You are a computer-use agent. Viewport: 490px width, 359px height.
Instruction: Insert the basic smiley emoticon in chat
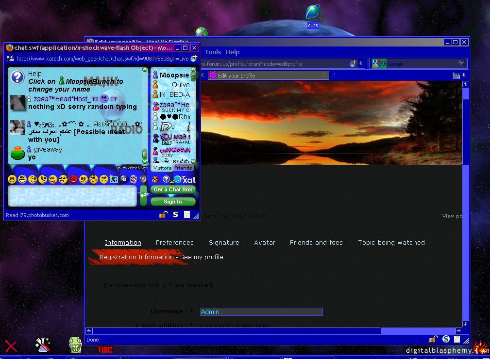(12, 179)
